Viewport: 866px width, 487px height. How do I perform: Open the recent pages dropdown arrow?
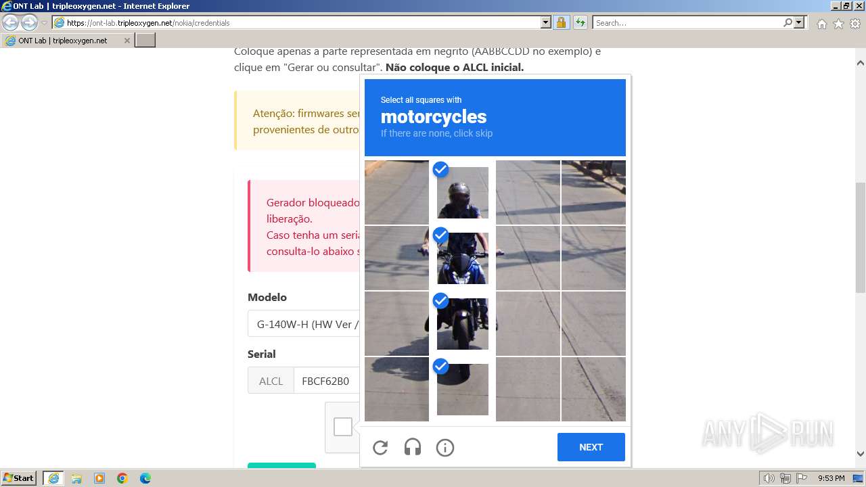(44, 23)
